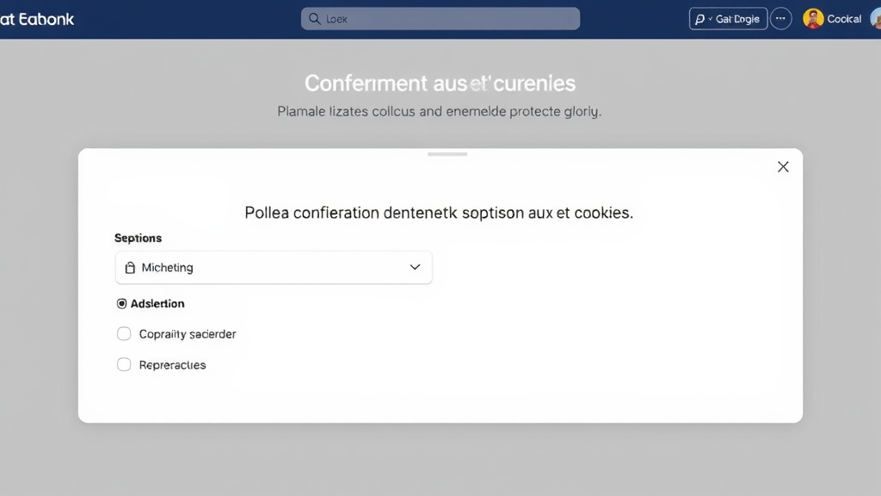This screenshot has height=496, width=881.
Task: Click the lock icon inside the Micheting field
Action: click(129, 267)
